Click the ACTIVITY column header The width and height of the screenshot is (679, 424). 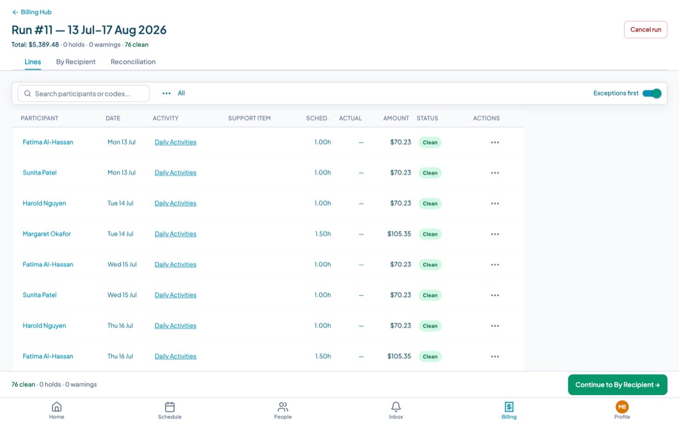point(165,118)
